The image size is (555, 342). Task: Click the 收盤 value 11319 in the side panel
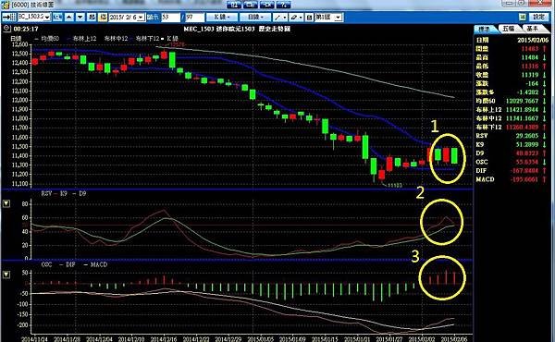[529, 75]
